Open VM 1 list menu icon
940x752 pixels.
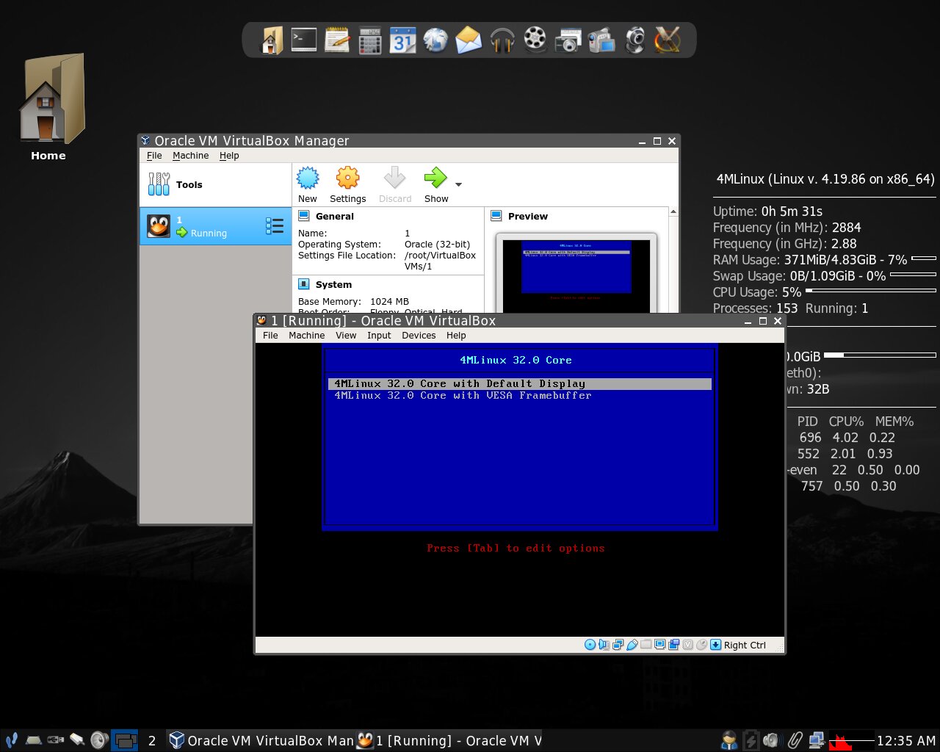tap(275, 226)
